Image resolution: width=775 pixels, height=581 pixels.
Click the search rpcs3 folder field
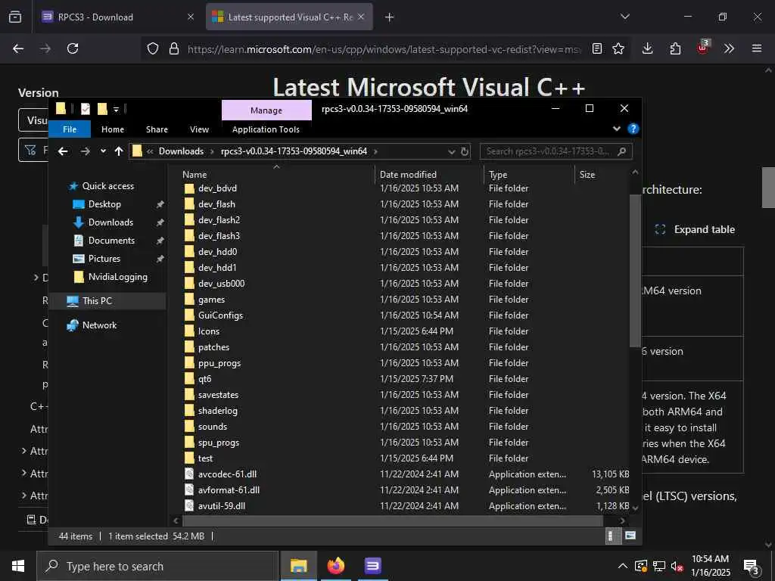pos(556,151)
